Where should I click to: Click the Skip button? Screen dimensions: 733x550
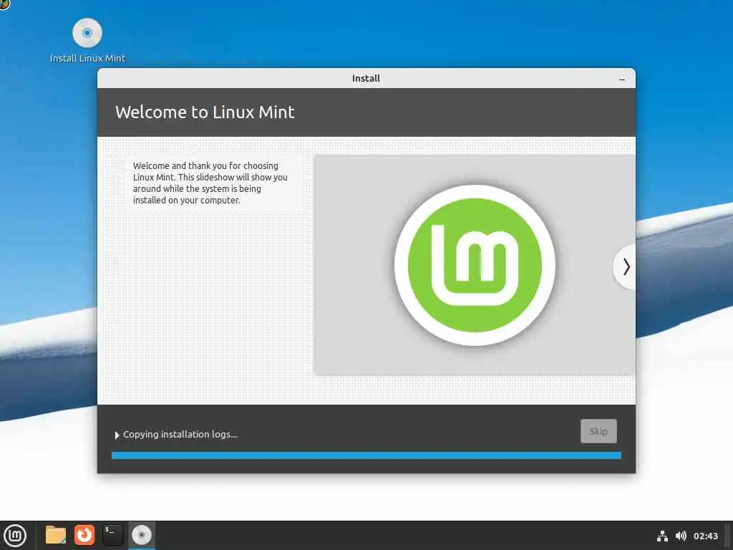point(598,431)
